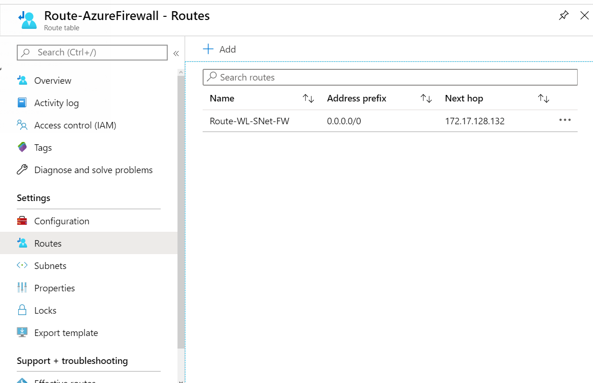Select the Routes menu item

click(89, 243)
